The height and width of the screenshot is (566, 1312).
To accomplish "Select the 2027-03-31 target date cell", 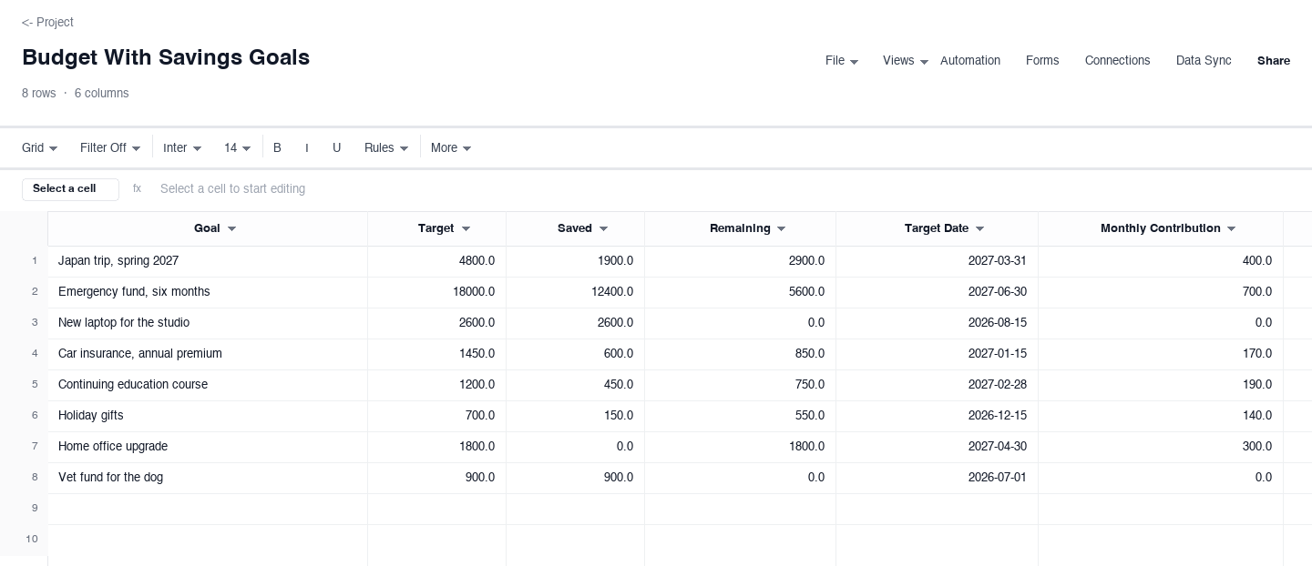I will [938, 261].
